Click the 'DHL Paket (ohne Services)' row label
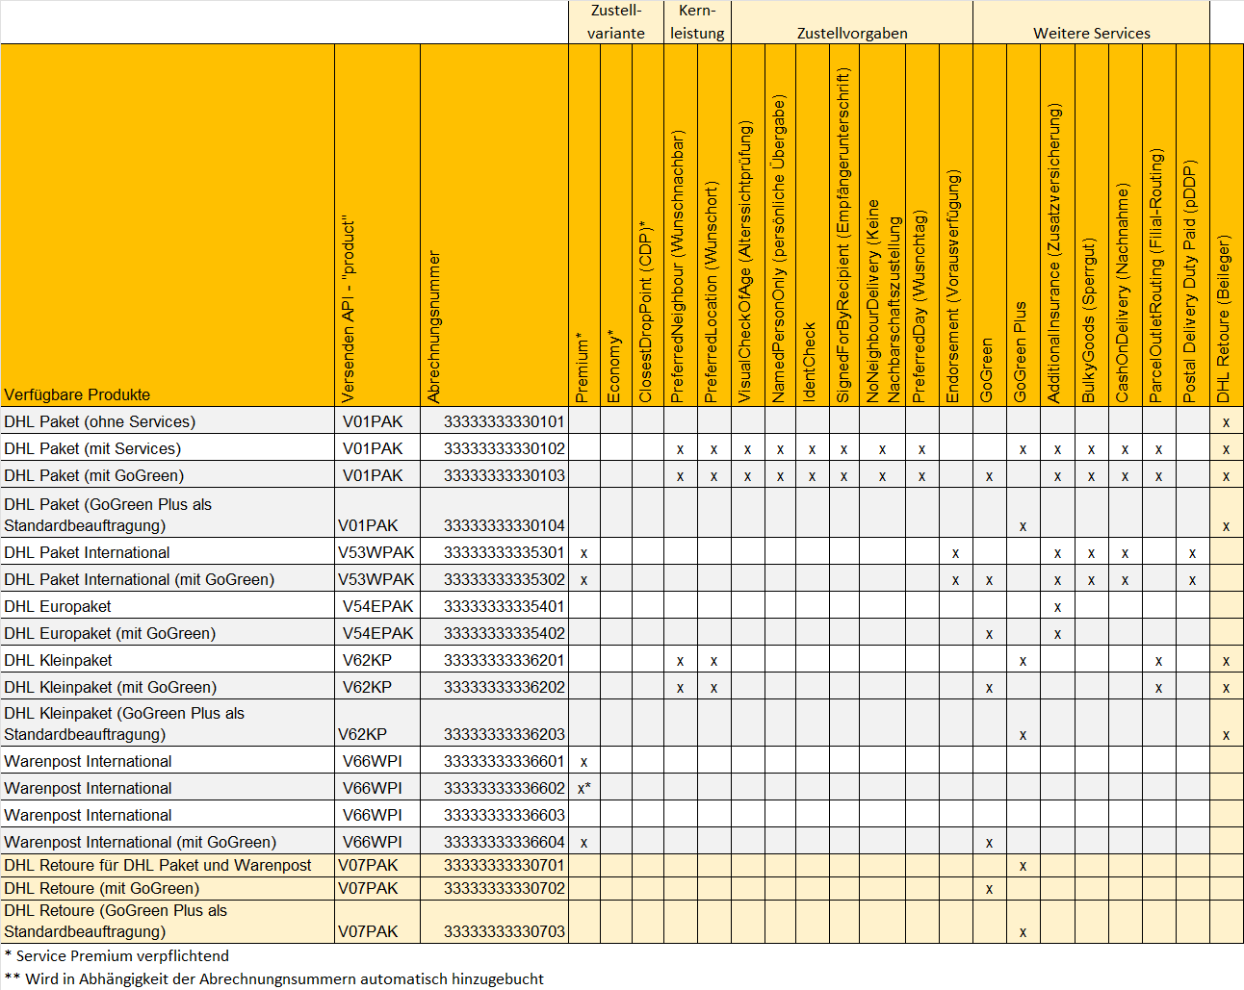Image resolution: width=1244 pixels, height=990 pixels. (x=99, y=421)
